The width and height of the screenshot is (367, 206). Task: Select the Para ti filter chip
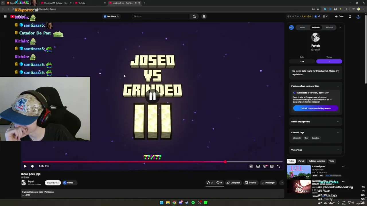(301, 161)
